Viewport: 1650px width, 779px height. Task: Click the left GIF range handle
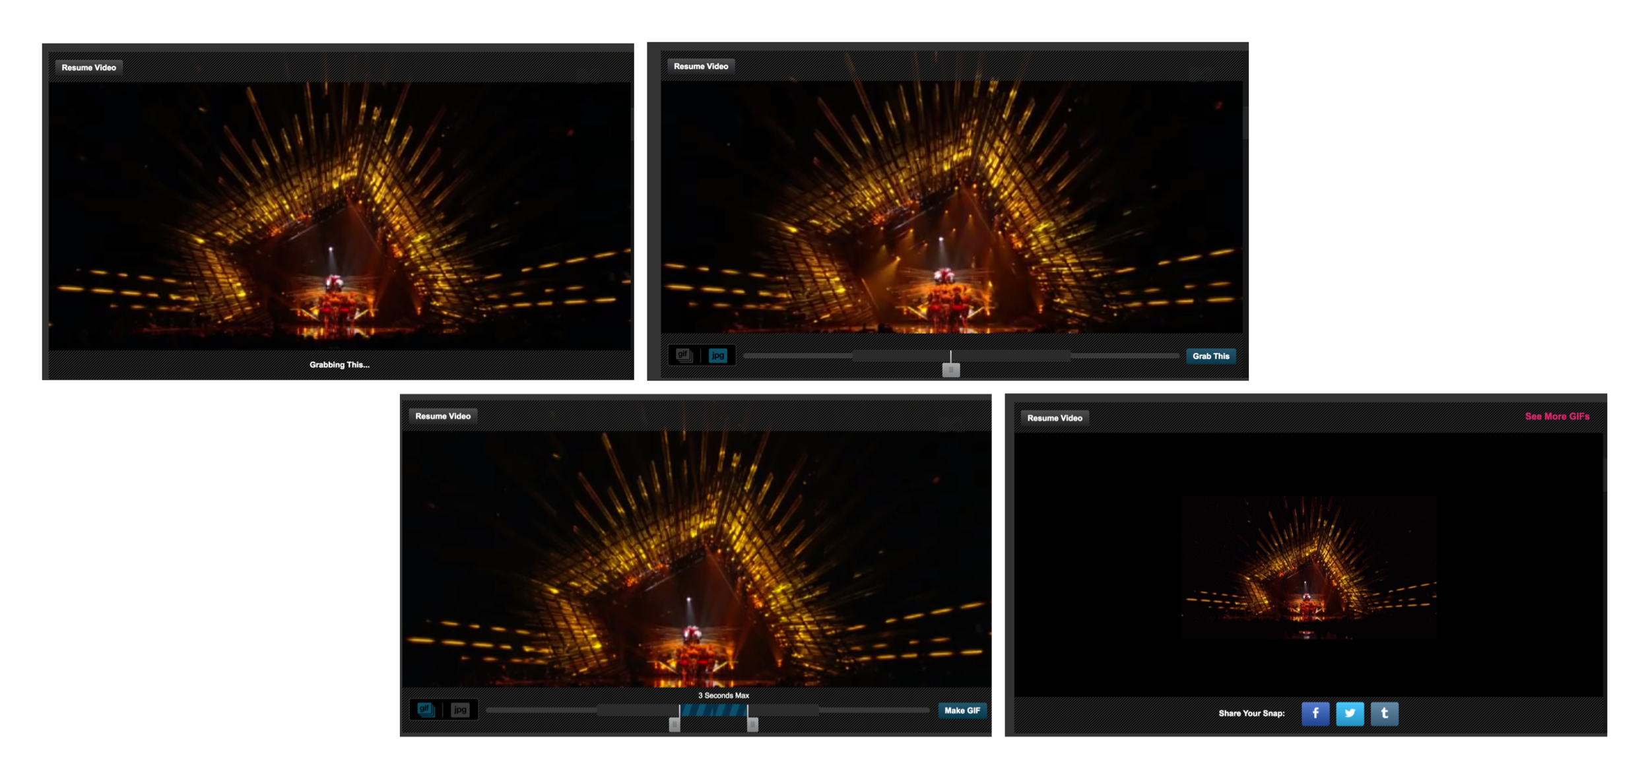(x=674, y=724)
